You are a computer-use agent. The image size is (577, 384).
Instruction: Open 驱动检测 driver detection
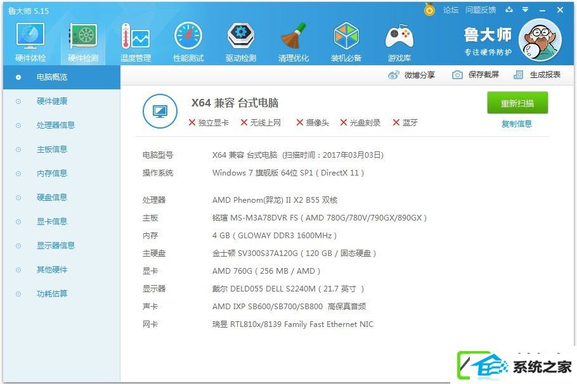click(241, 42)
